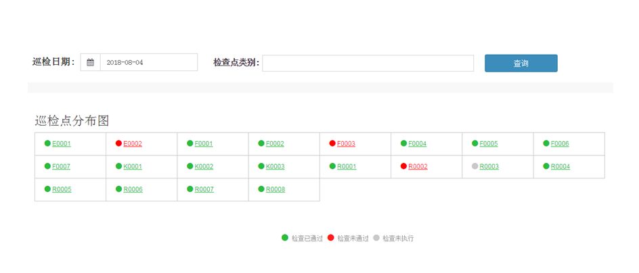The image size is (639, 273).
Task: Click the red status dot next to E0002
Action: (x=118, y=143)
